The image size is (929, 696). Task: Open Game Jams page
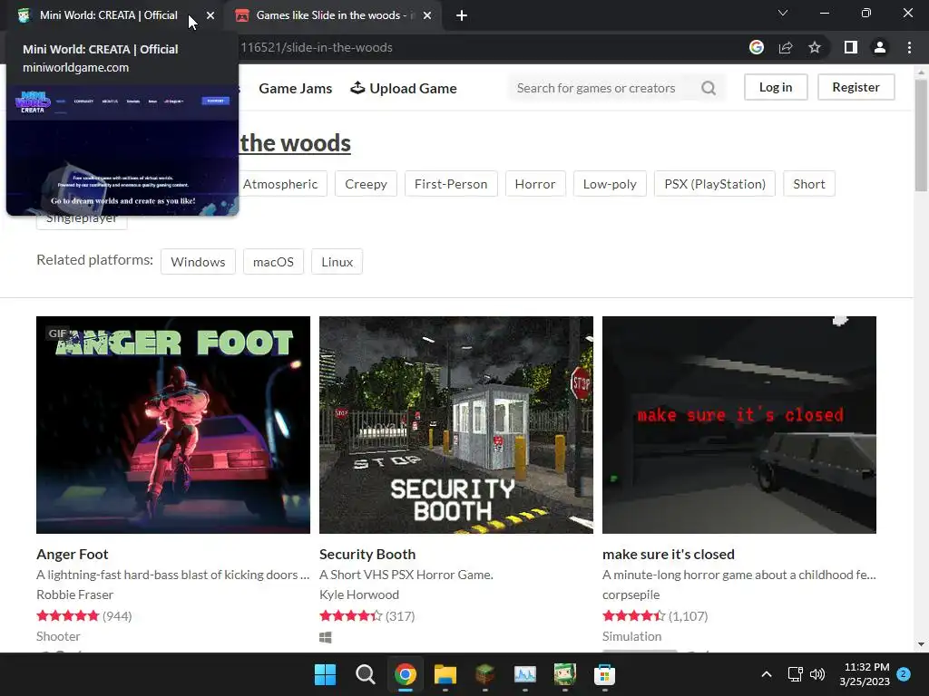[x=295, y=88]
